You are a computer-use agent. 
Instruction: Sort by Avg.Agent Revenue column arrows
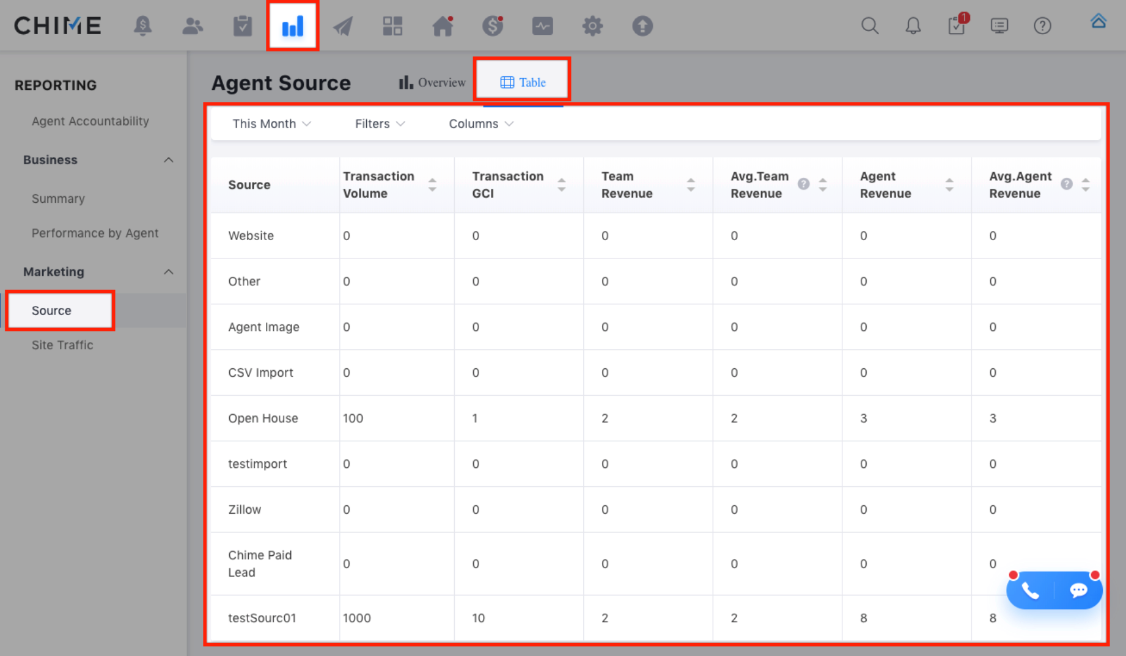1086,184
